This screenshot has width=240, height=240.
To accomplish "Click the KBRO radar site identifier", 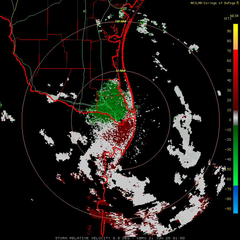I will [141, 238].
